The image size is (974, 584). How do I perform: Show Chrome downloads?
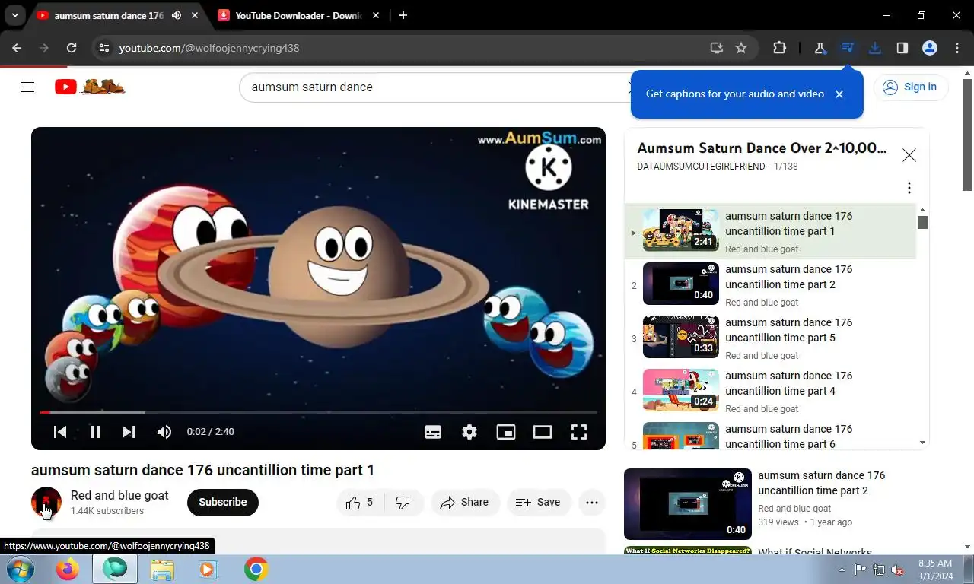874,48
